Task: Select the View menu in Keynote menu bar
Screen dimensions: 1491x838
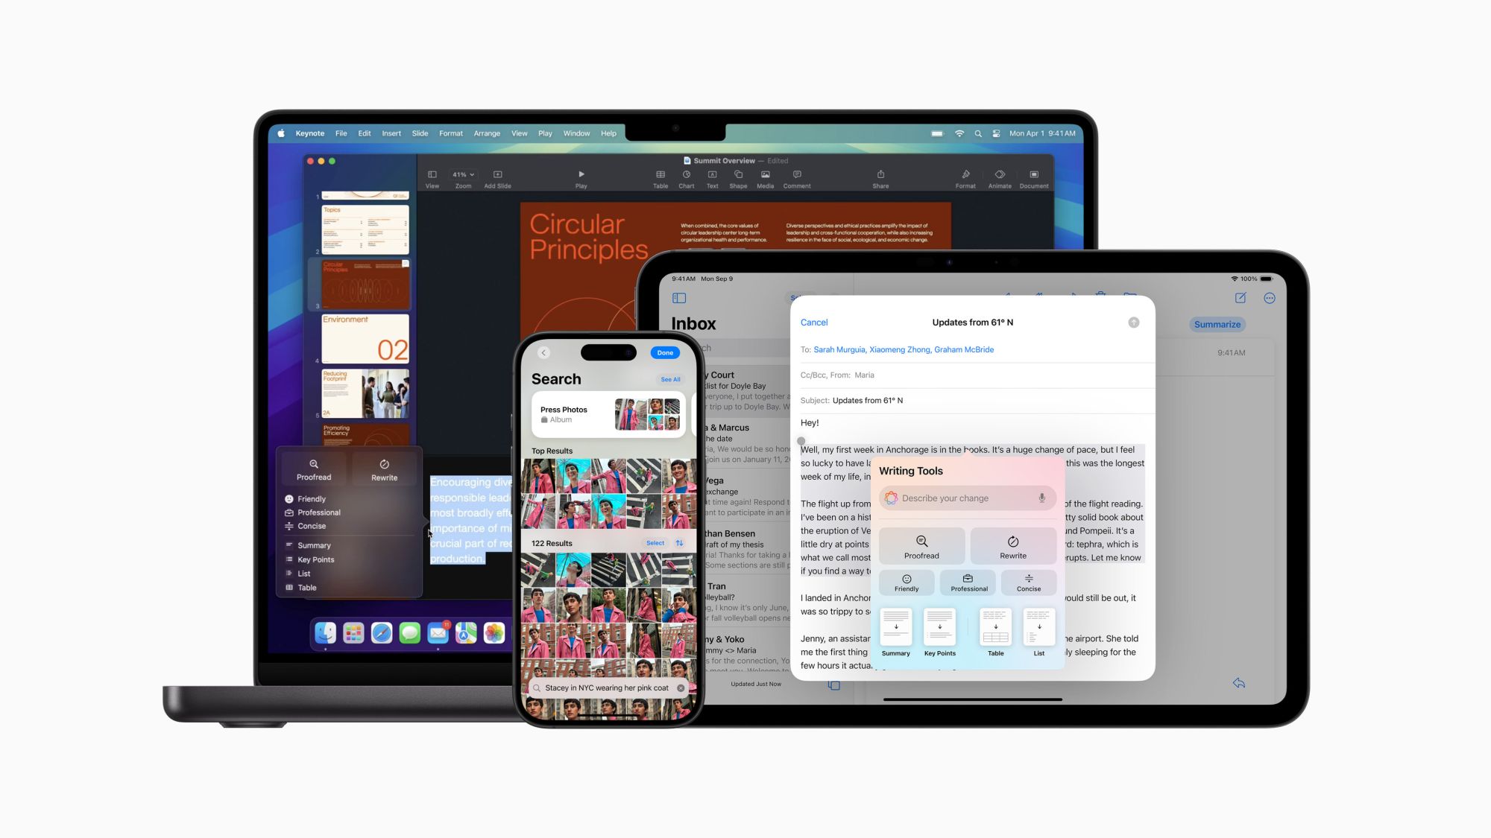Action: [x=517, y=133]
